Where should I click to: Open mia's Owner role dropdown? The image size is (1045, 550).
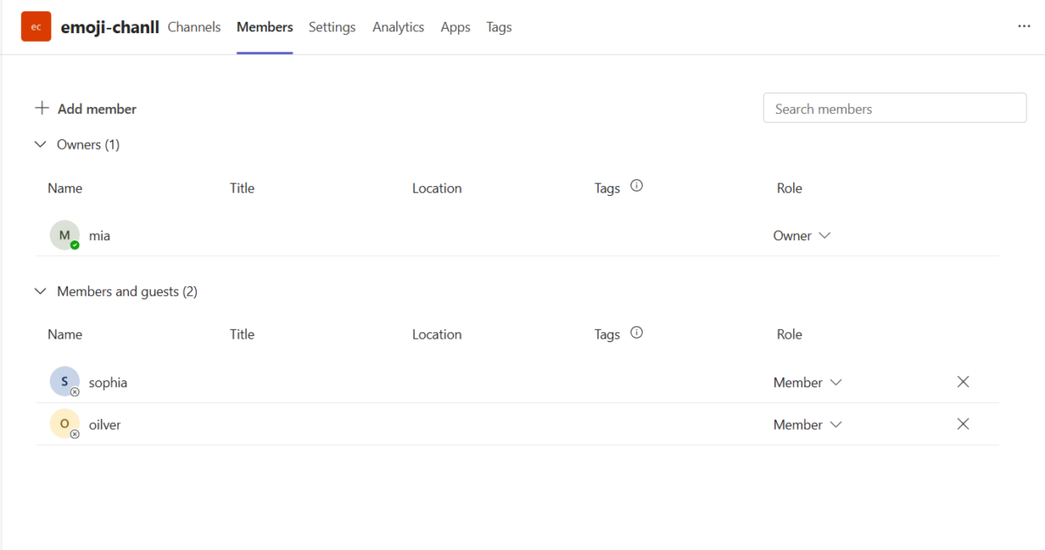click(x=800, y=235)
